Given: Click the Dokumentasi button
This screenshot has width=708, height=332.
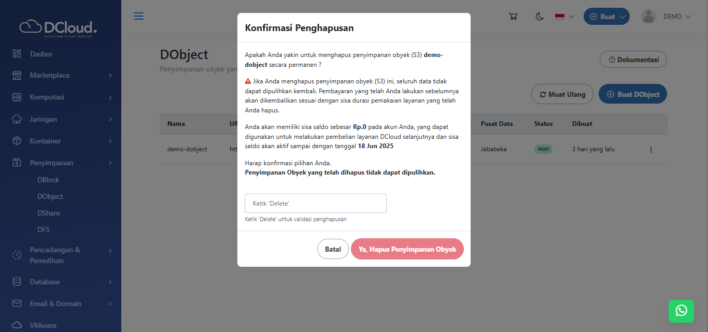Looking at the screenshot, I should point(633,60).
